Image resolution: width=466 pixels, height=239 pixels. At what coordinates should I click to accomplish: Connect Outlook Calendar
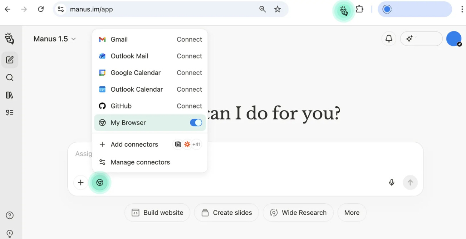(x=189, y=89)
